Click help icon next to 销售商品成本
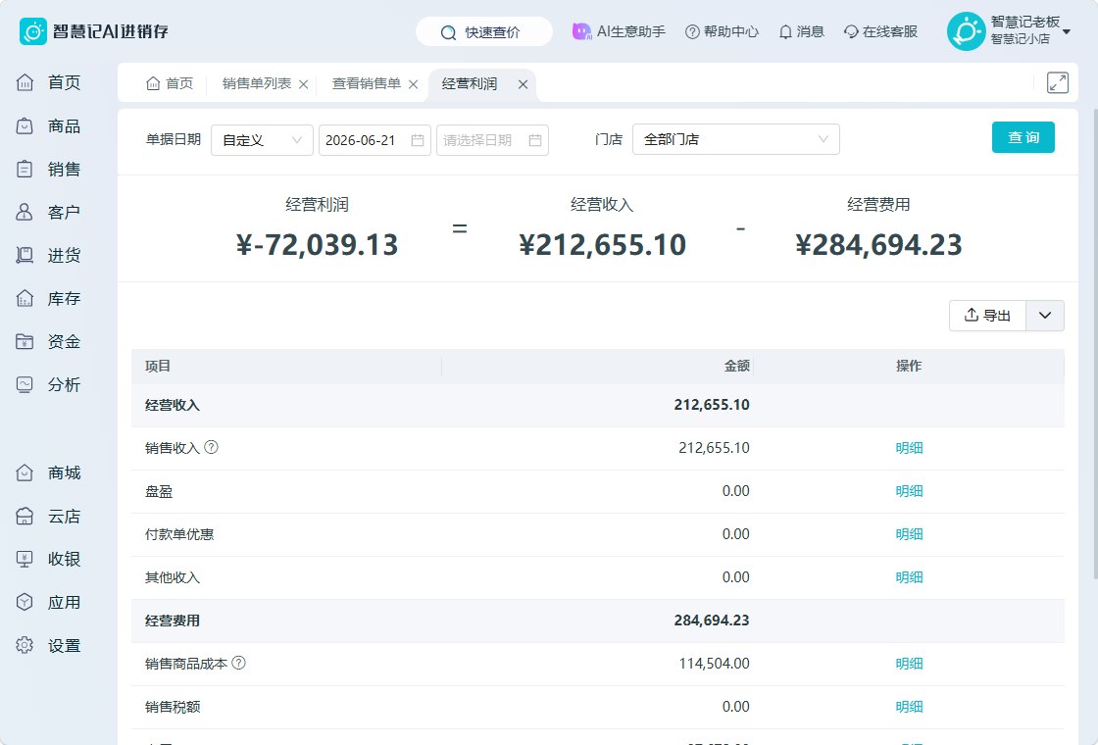The image size is (1098, 745). (238, 663)
